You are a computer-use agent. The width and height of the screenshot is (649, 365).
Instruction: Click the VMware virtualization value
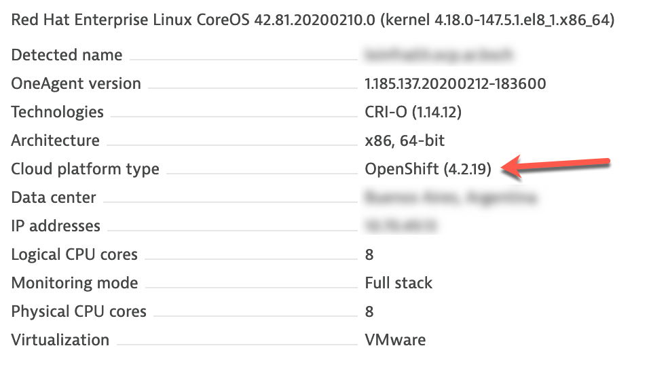[x=395, y=340]
